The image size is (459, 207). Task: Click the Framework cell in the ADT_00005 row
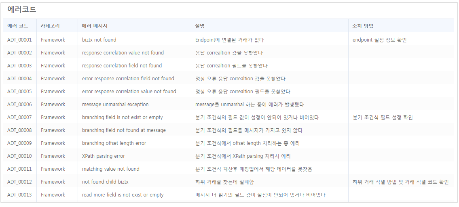(x=53, y=92)
